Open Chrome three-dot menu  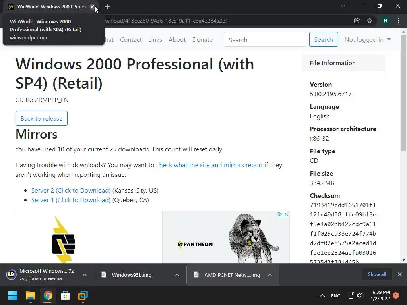398,21
